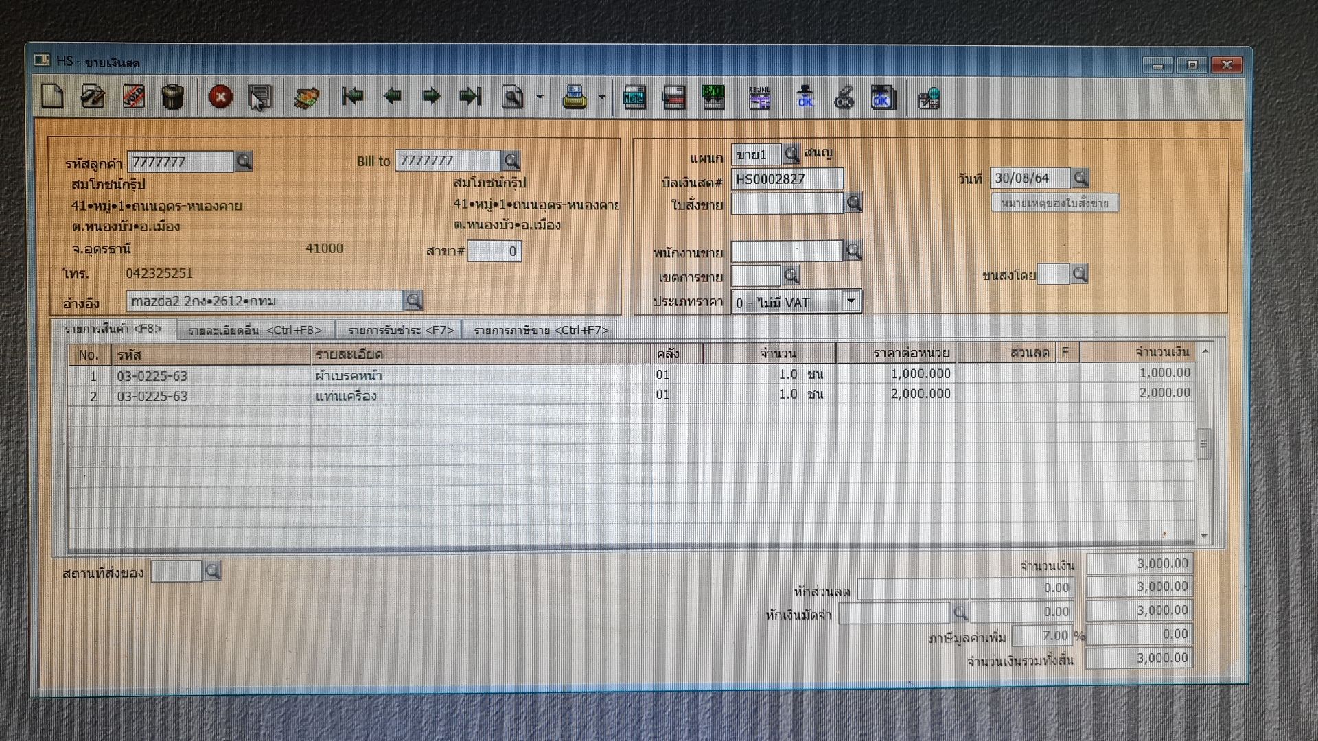
Task: Click the customer code field 7777777
Action: click(x=181, y=162)
